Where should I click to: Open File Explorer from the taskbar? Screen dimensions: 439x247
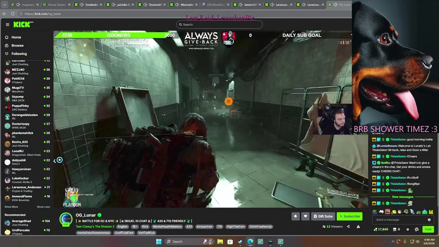[x=220, y=242]
